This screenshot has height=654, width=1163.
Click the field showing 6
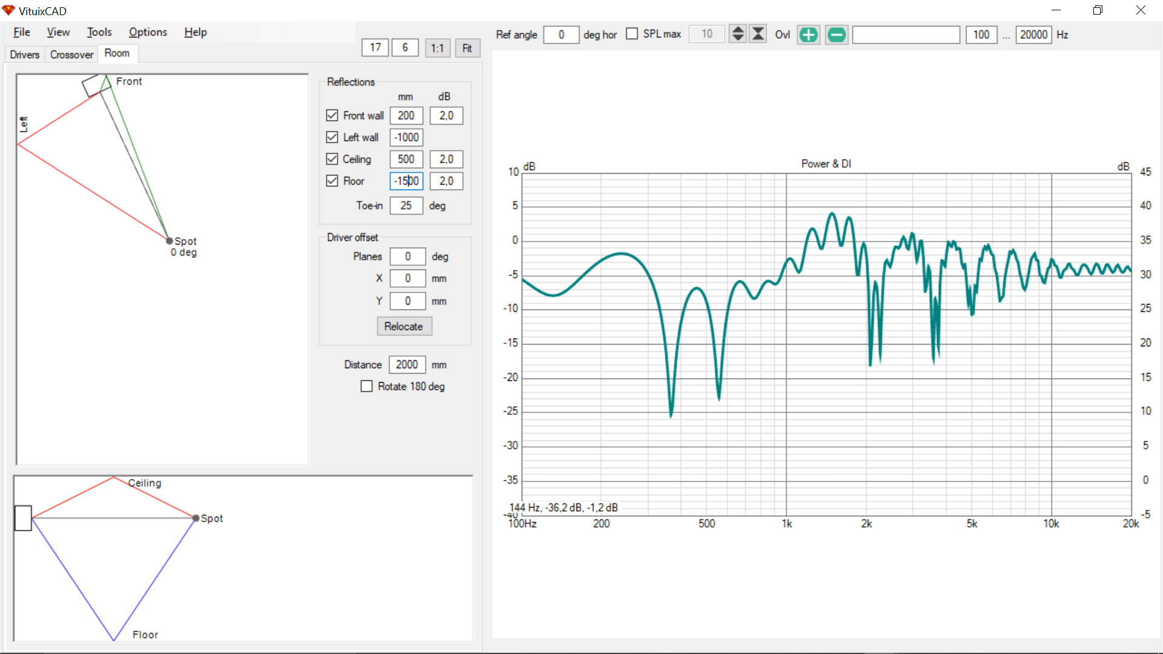click(405, 47)
